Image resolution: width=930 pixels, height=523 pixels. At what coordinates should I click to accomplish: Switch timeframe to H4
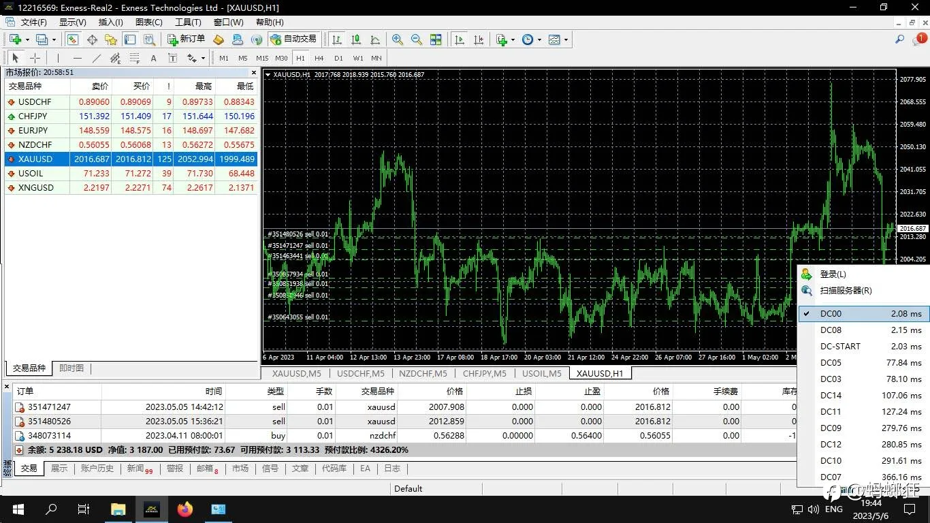(319, 58)
